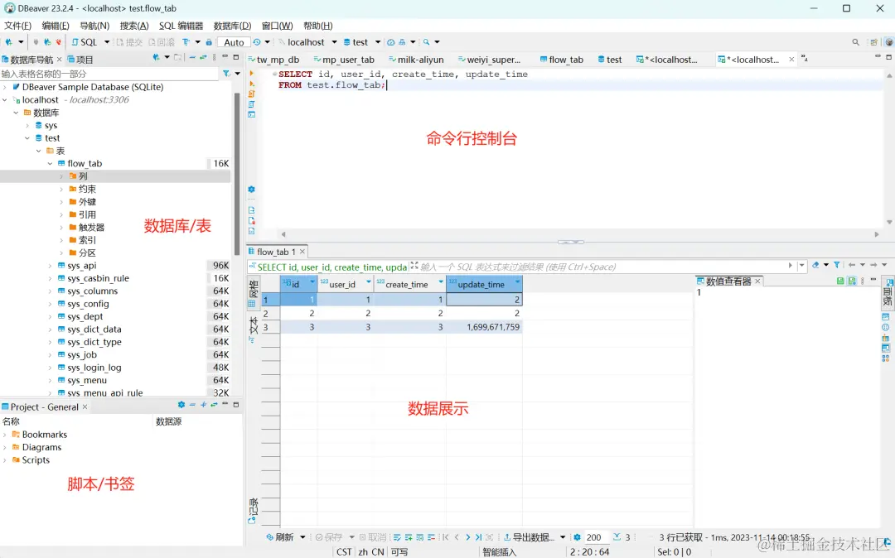Viewport: 895px width, 558px height.
Task: Execute the SQL statement with the orange arrow icon
Action: pyautogui.click(x=251, y=74)
